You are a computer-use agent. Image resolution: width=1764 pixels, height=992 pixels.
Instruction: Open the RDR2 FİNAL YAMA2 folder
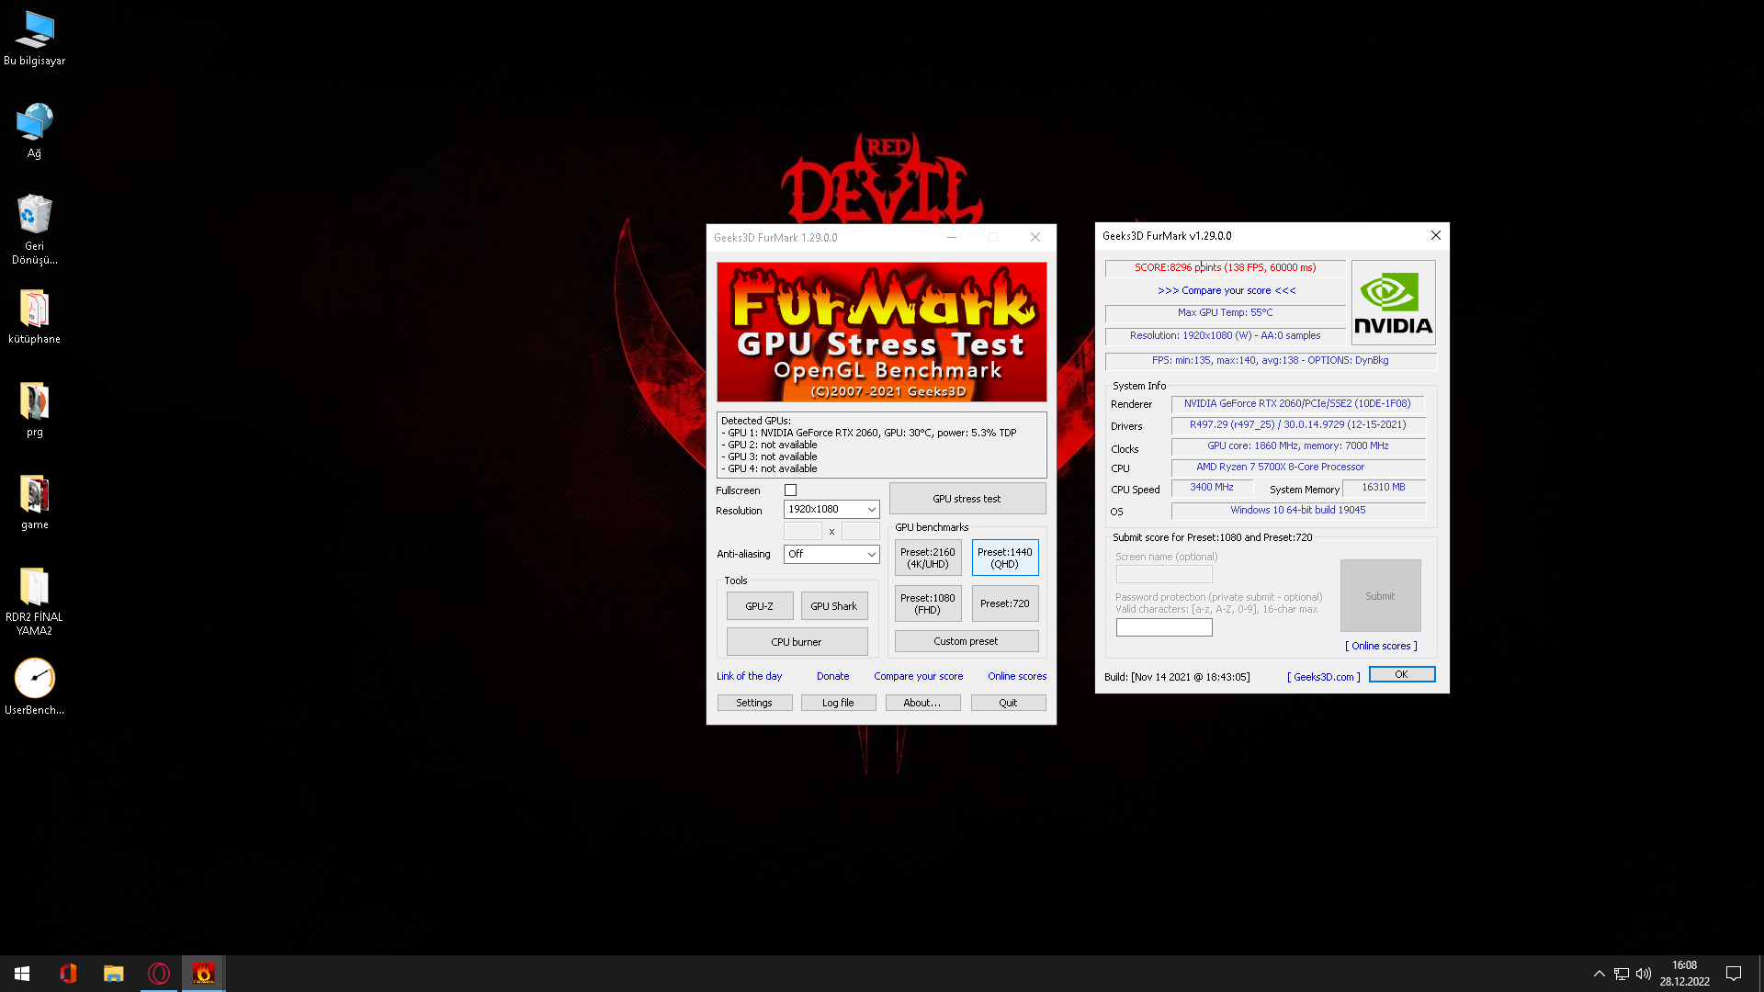35,588
